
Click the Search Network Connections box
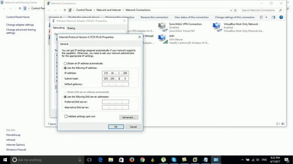pos(261,10)
